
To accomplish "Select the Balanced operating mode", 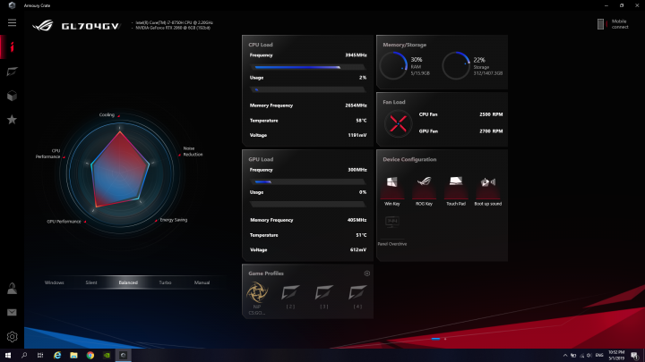I will (128, 282).
